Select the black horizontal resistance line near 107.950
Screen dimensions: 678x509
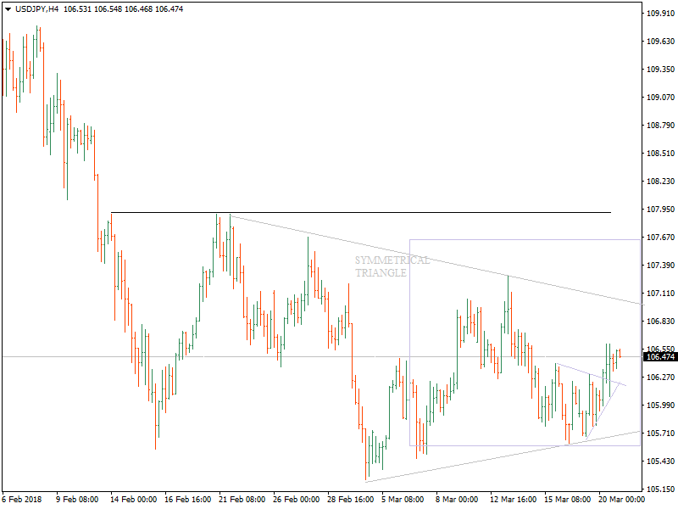(x=339, y=212)
